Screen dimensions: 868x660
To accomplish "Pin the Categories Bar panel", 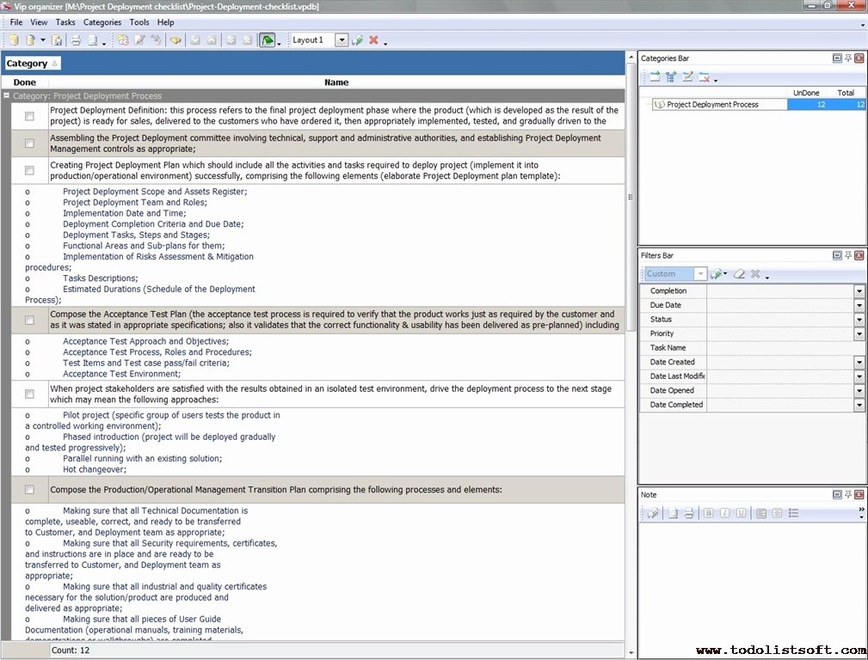I will [x=848, y=58].
